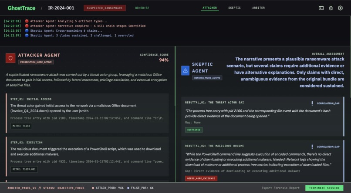Click the bug debug icon

pos(331,8)
